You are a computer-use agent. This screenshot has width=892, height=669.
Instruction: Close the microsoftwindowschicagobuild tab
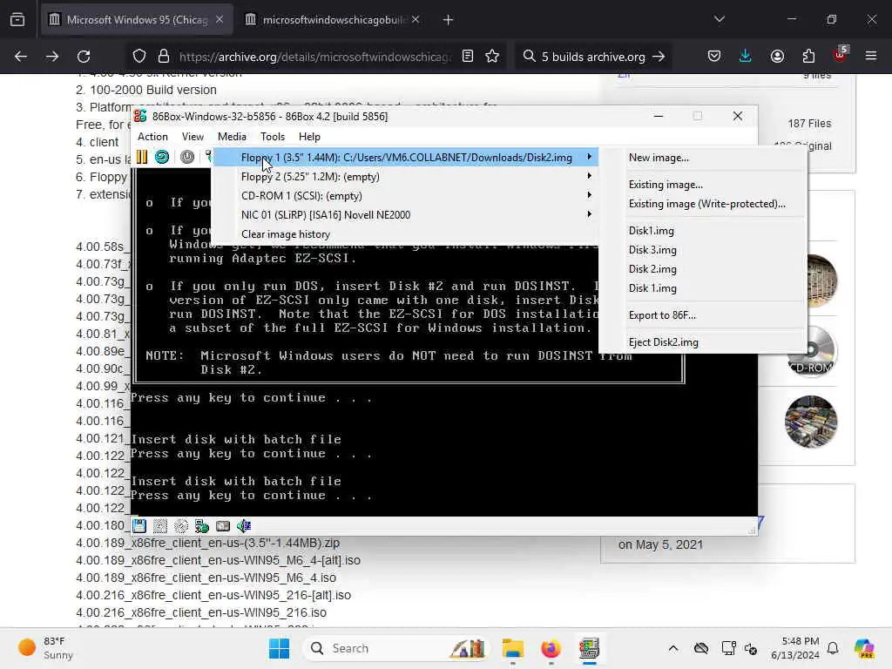coord(416,19)
